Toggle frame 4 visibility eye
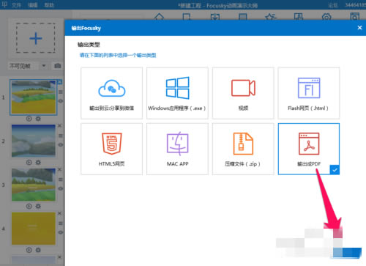 coord(61,232)
